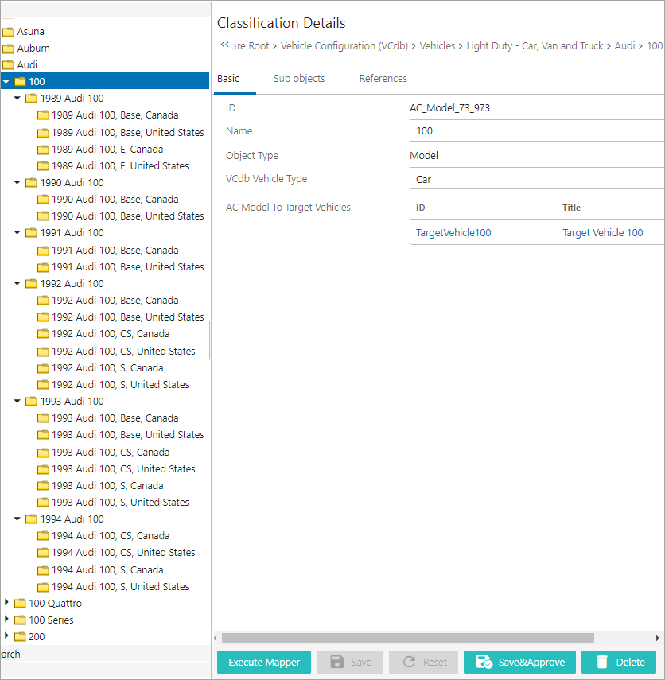Select 1993 Audi 100, Base, Canada
Image resolution: width=665 pixels, height=680 pixels.
[x=115, y=418]
